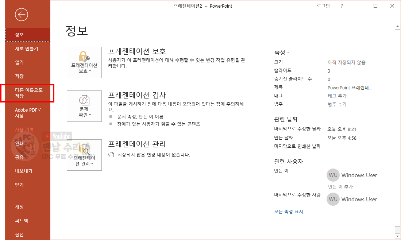This screenshot has height=240, width=401.
Task: Click the 문서 속성, 만든 이 이름 bullet
Action: coord(140,117)
